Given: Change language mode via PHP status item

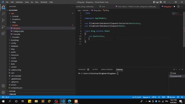Looking at the screenshot, I should click(163, 97).
